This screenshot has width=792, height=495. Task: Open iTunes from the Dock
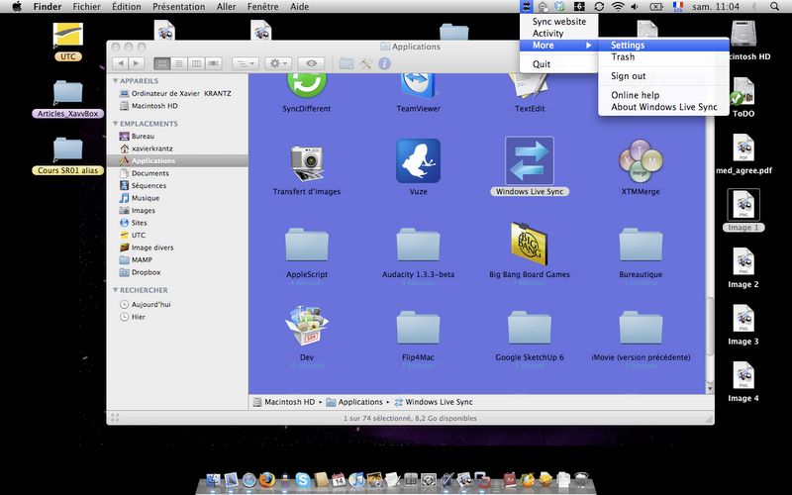[x=356, y=479]
